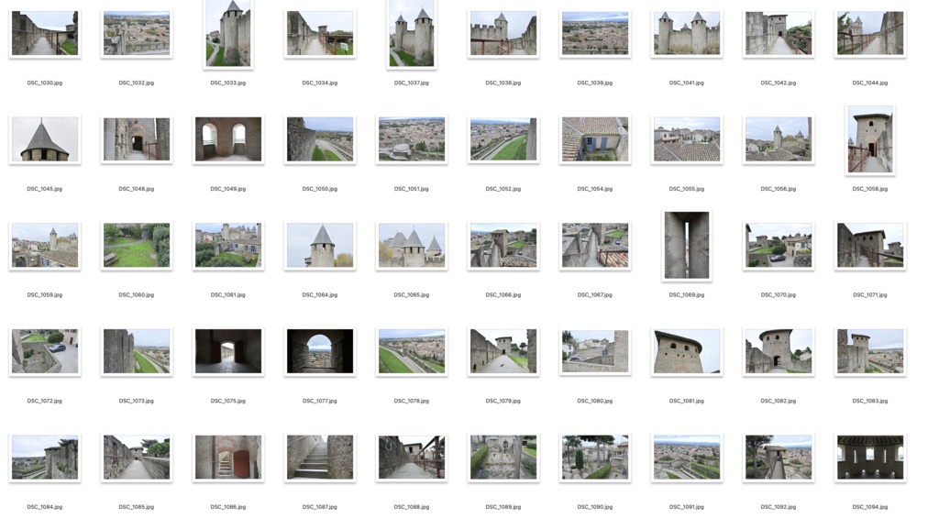Click file name DSC_1041.jpg

point(686,83)
